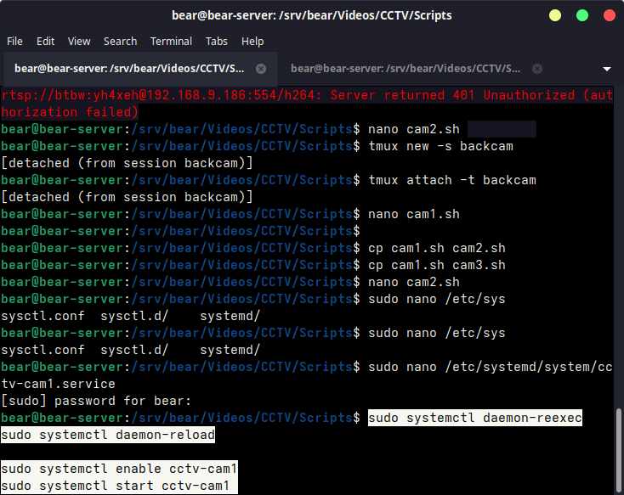Viewport: 624px width, 495px height.
Task: Click the window title bar text
Action: pos(312,15)
